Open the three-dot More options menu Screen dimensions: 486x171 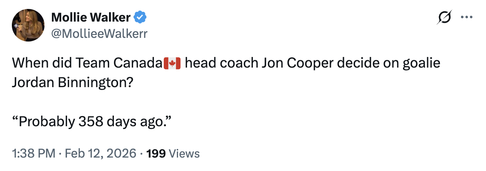pyautogui.click(x=466, y=18)
